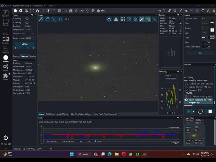The height and width of the screenshot is (162, 216).
Task: Click the focuser large step in button
Action: point(16,48)
